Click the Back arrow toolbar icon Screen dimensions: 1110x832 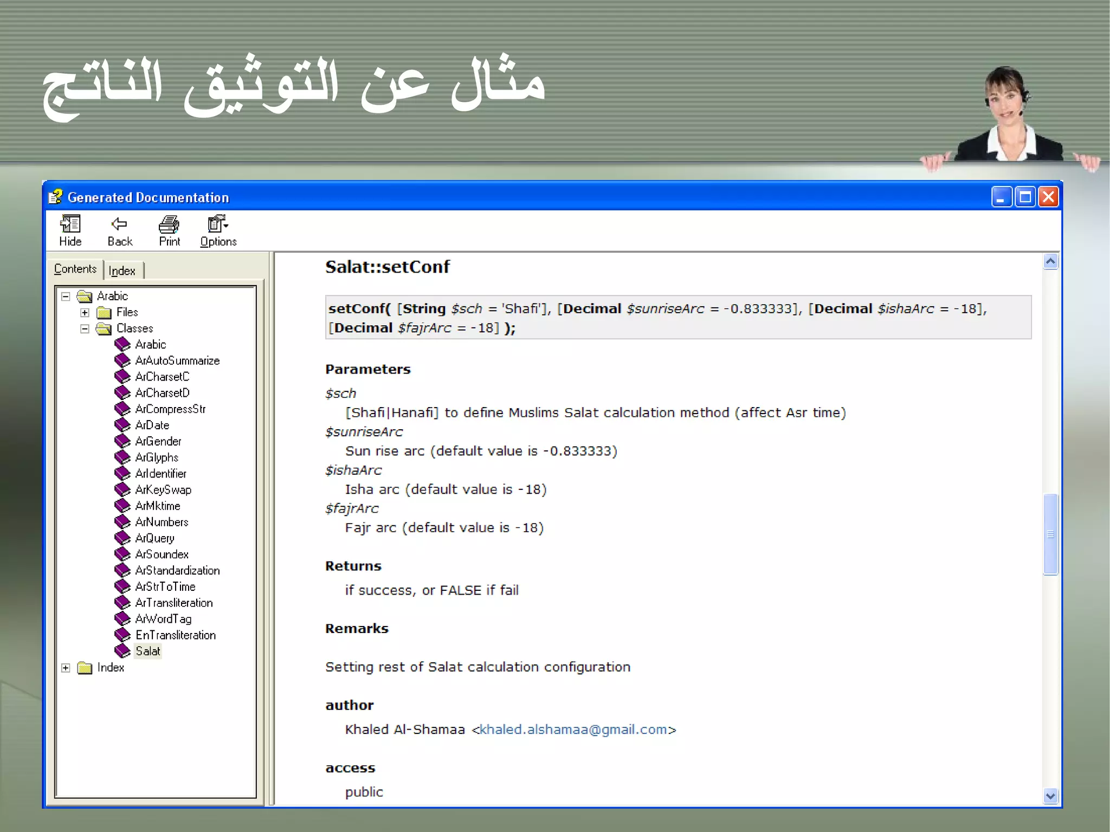coord(119,224)
